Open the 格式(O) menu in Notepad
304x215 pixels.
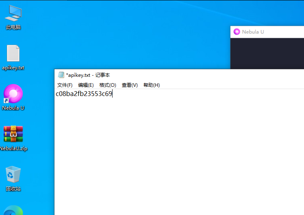pyautogui.click(x=108, y=85)
